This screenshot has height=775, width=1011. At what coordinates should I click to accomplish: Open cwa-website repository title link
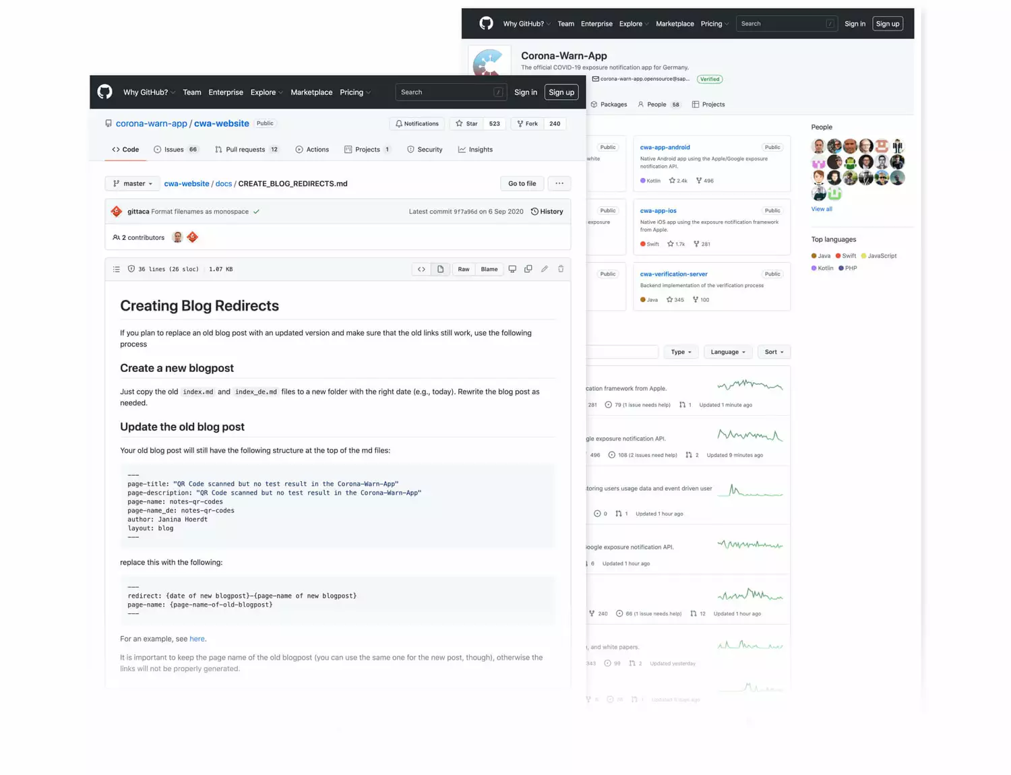coord(222,123)
